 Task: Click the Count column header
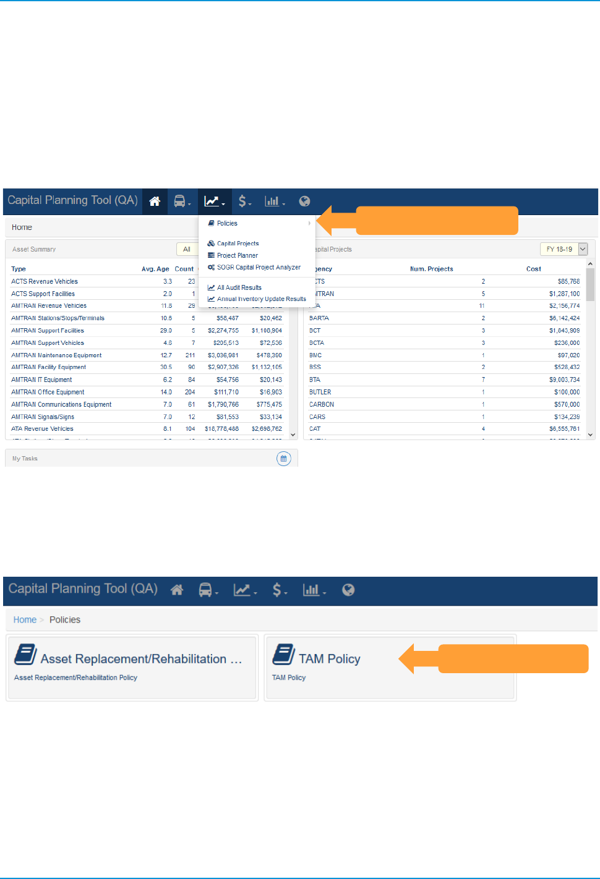[184, 269]
